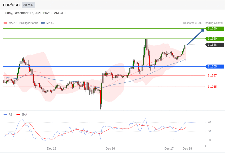Click the 1.1348 current price tag
Viewport: 225px width, 153px height.
215,45
